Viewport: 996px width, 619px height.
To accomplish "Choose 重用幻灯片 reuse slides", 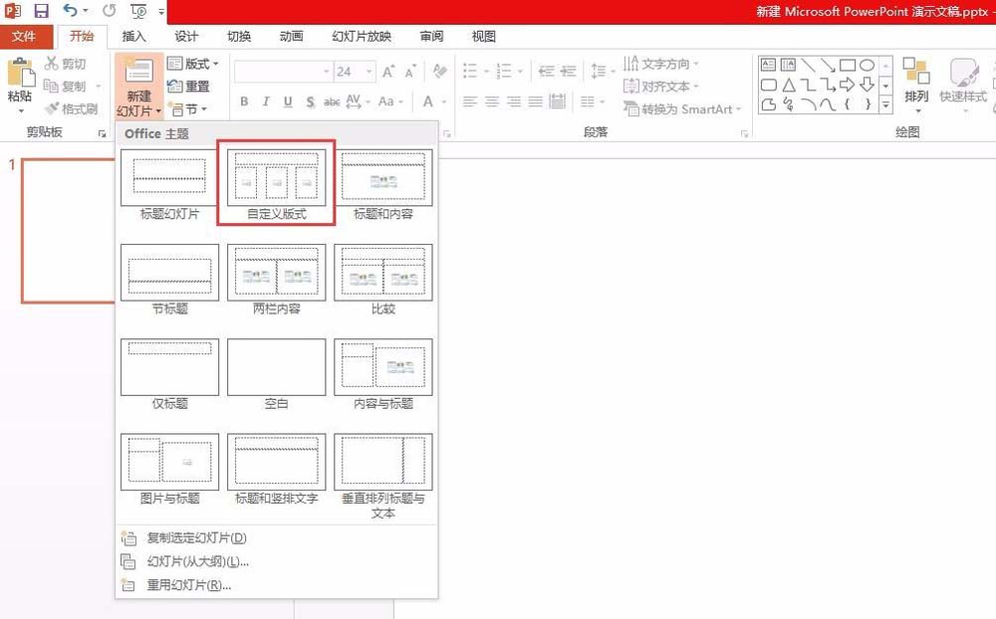I will [x=276, y=585].
